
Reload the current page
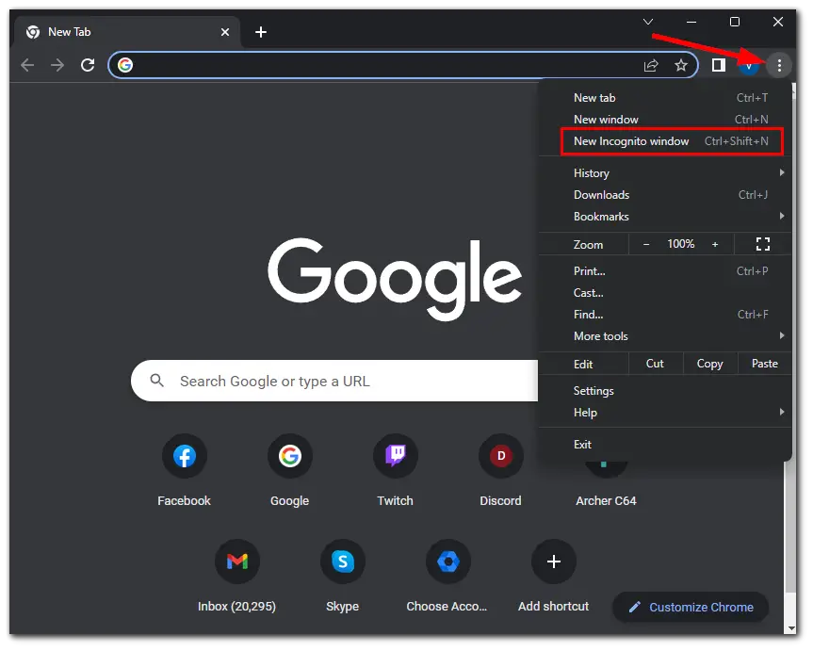[x=88, y=65]
